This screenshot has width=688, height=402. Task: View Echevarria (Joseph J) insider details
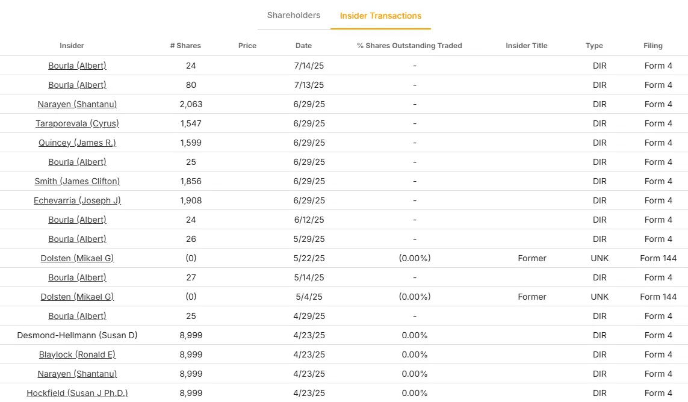[x=77, y=200]
